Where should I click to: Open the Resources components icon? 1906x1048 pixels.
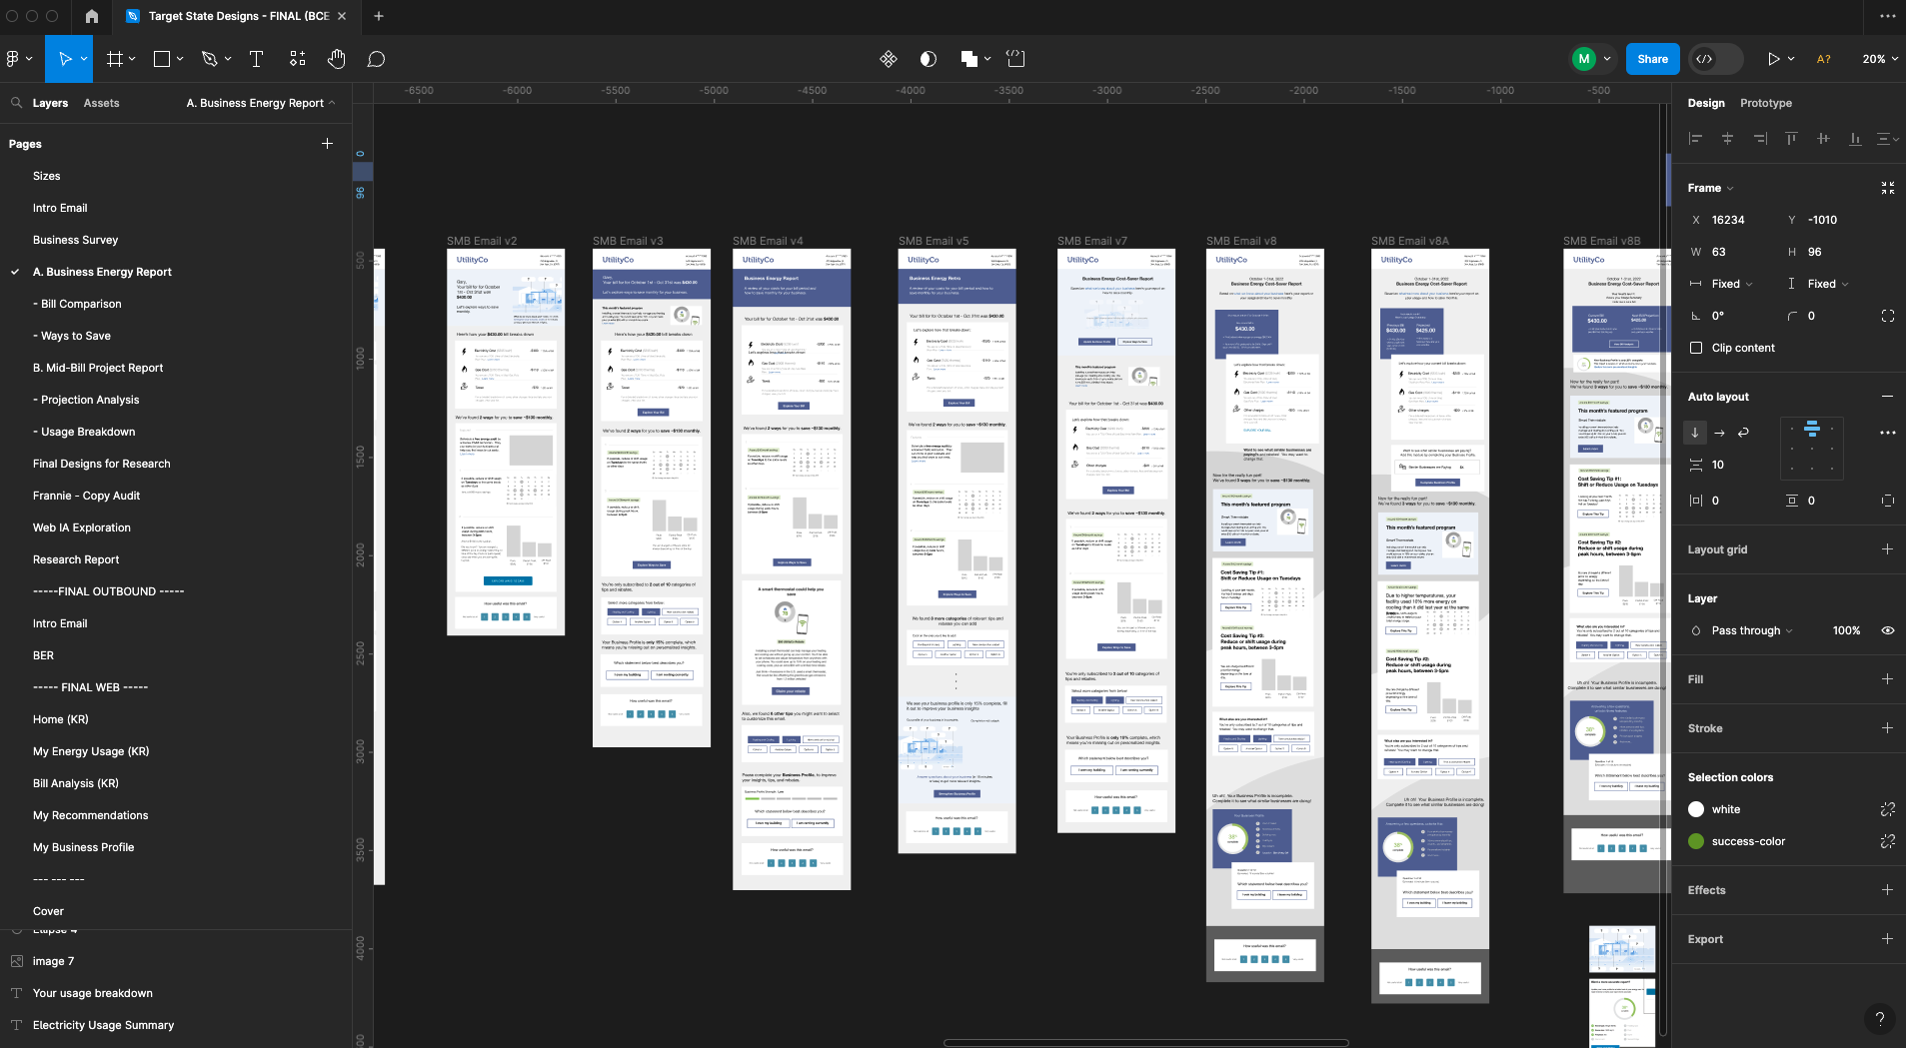[297, 59]
